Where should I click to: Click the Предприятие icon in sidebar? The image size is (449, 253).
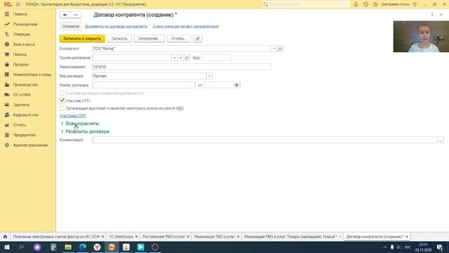pyautogui.click(x=7, y=135)
